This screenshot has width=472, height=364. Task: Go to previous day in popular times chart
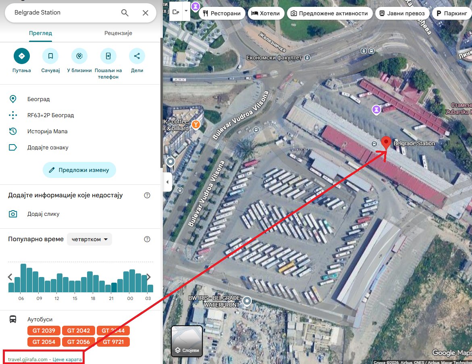click(x=10, y=277)
